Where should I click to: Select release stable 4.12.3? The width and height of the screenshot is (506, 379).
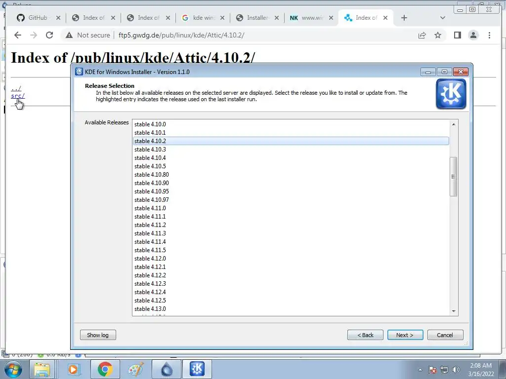point(291,283)
